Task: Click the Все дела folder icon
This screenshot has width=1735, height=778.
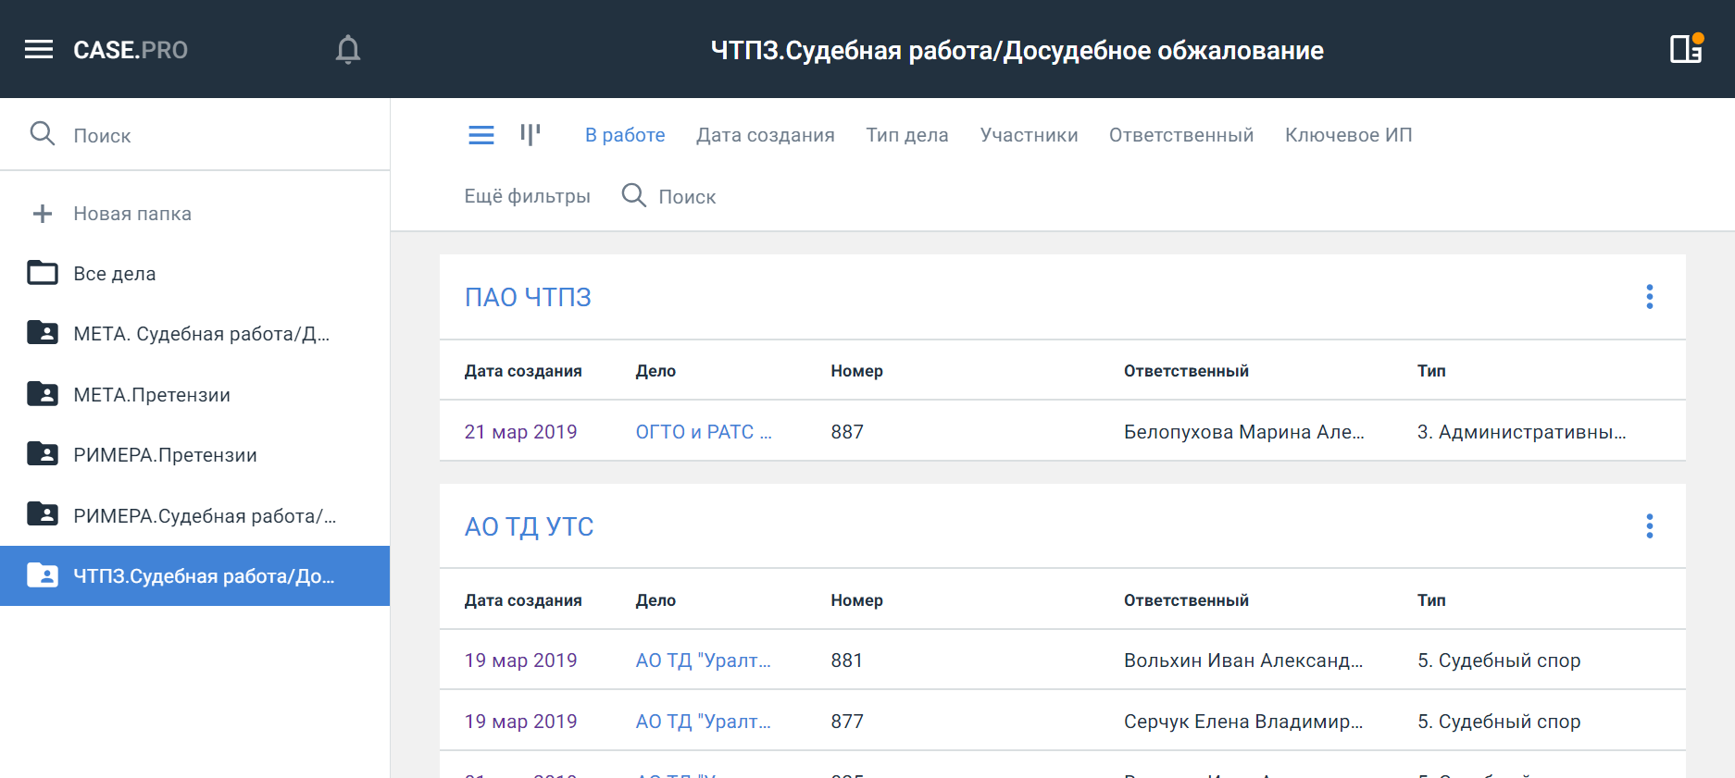Action: [43, 273]
